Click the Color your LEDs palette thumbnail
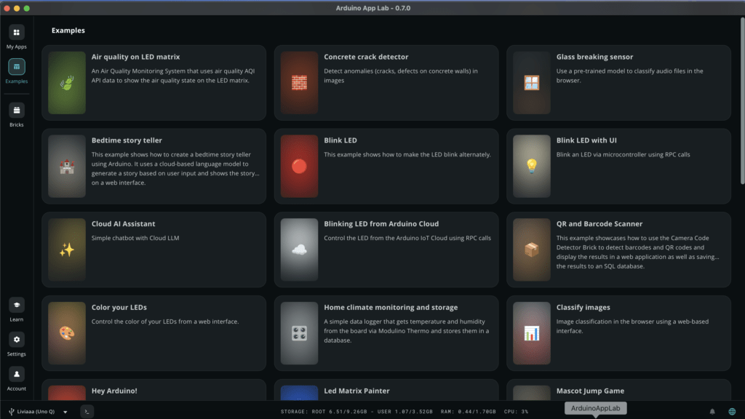Screen dimensions: 745x419 click(x=67, y=333)
